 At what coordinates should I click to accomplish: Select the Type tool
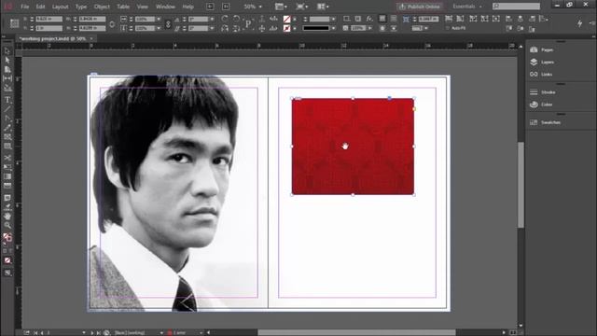click(7, 100)
